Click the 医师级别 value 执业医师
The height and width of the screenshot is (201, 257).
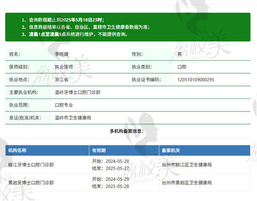[x=64, y=67]
